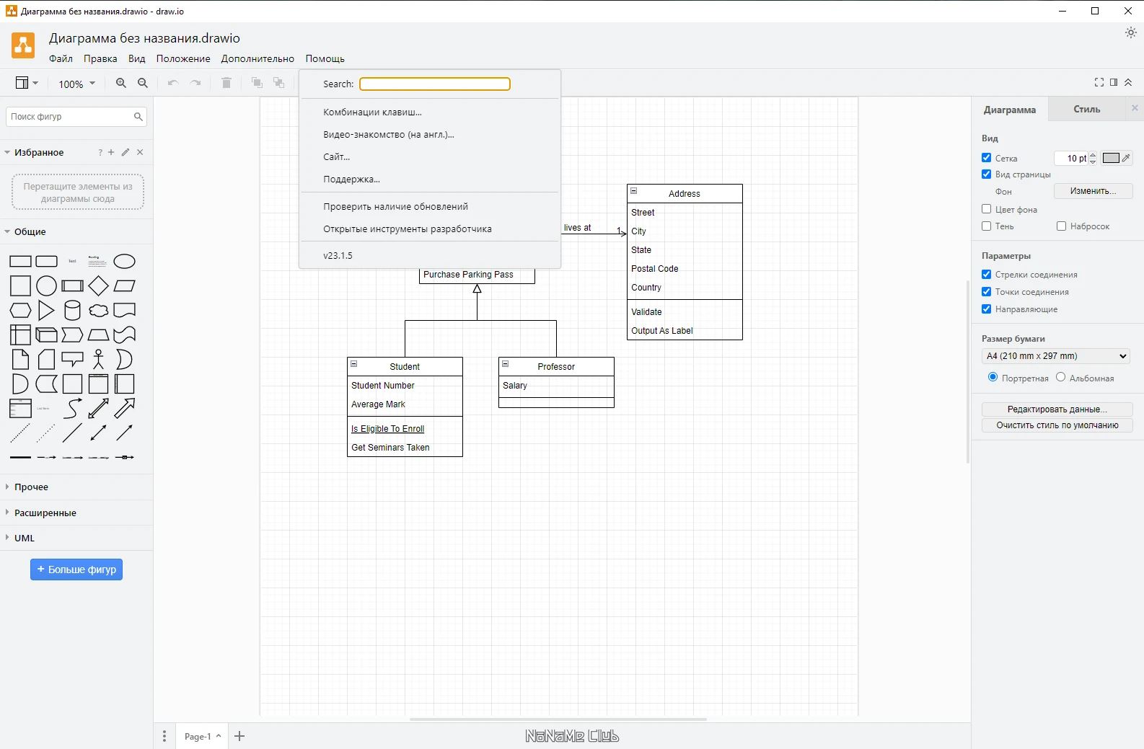Click the To Front toolbar icon
The height and width of the screenshot is (749, 1144).
(x=257, y=84)
